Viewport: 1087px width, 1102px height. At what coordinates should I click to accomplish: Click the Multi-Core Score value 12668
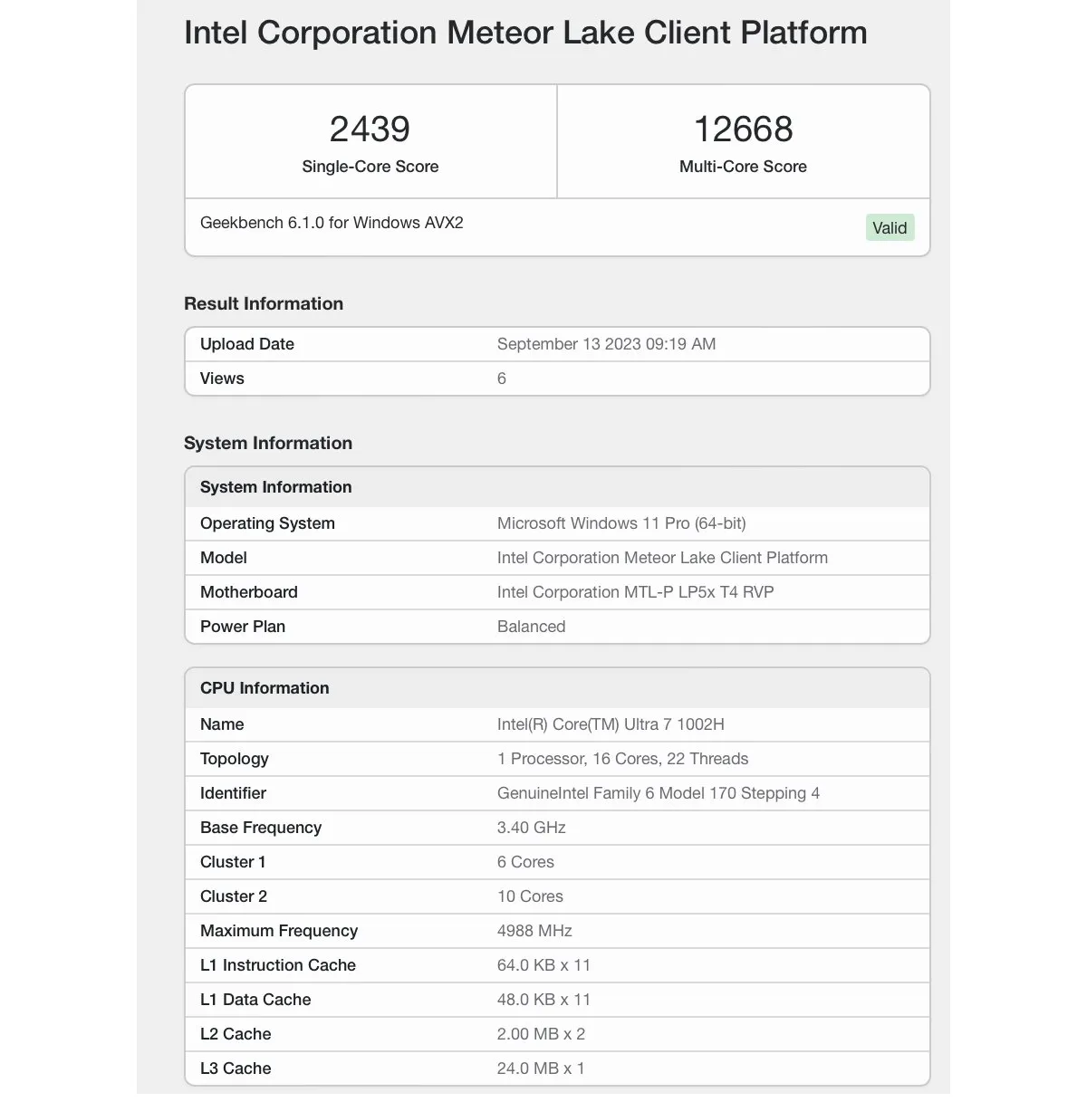[x=743, y=129]
